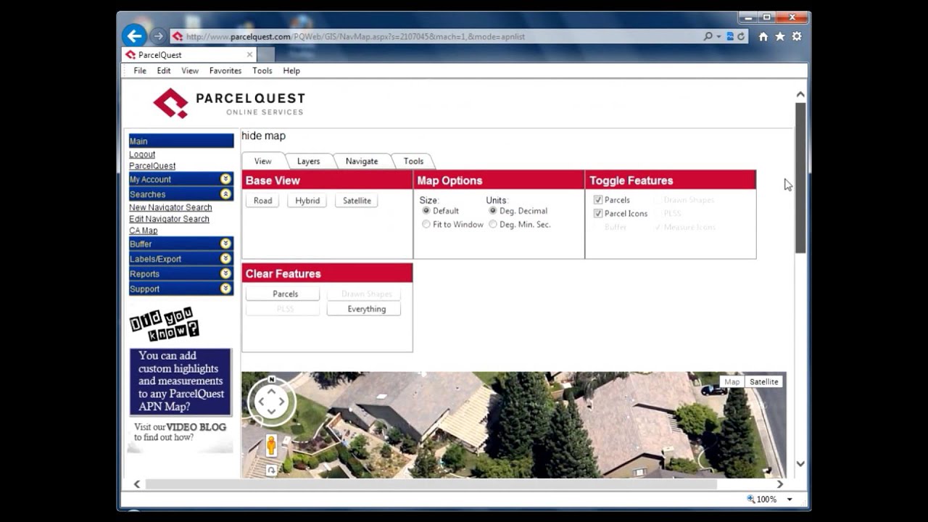
Task: Switch map to Map view toggle
Action: point(732,382)
